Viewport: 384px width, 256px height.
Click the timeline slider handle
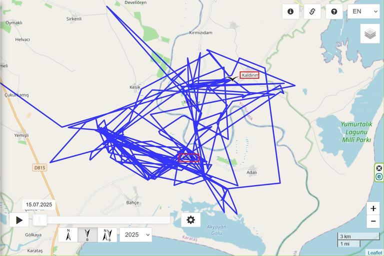[39, 220]
